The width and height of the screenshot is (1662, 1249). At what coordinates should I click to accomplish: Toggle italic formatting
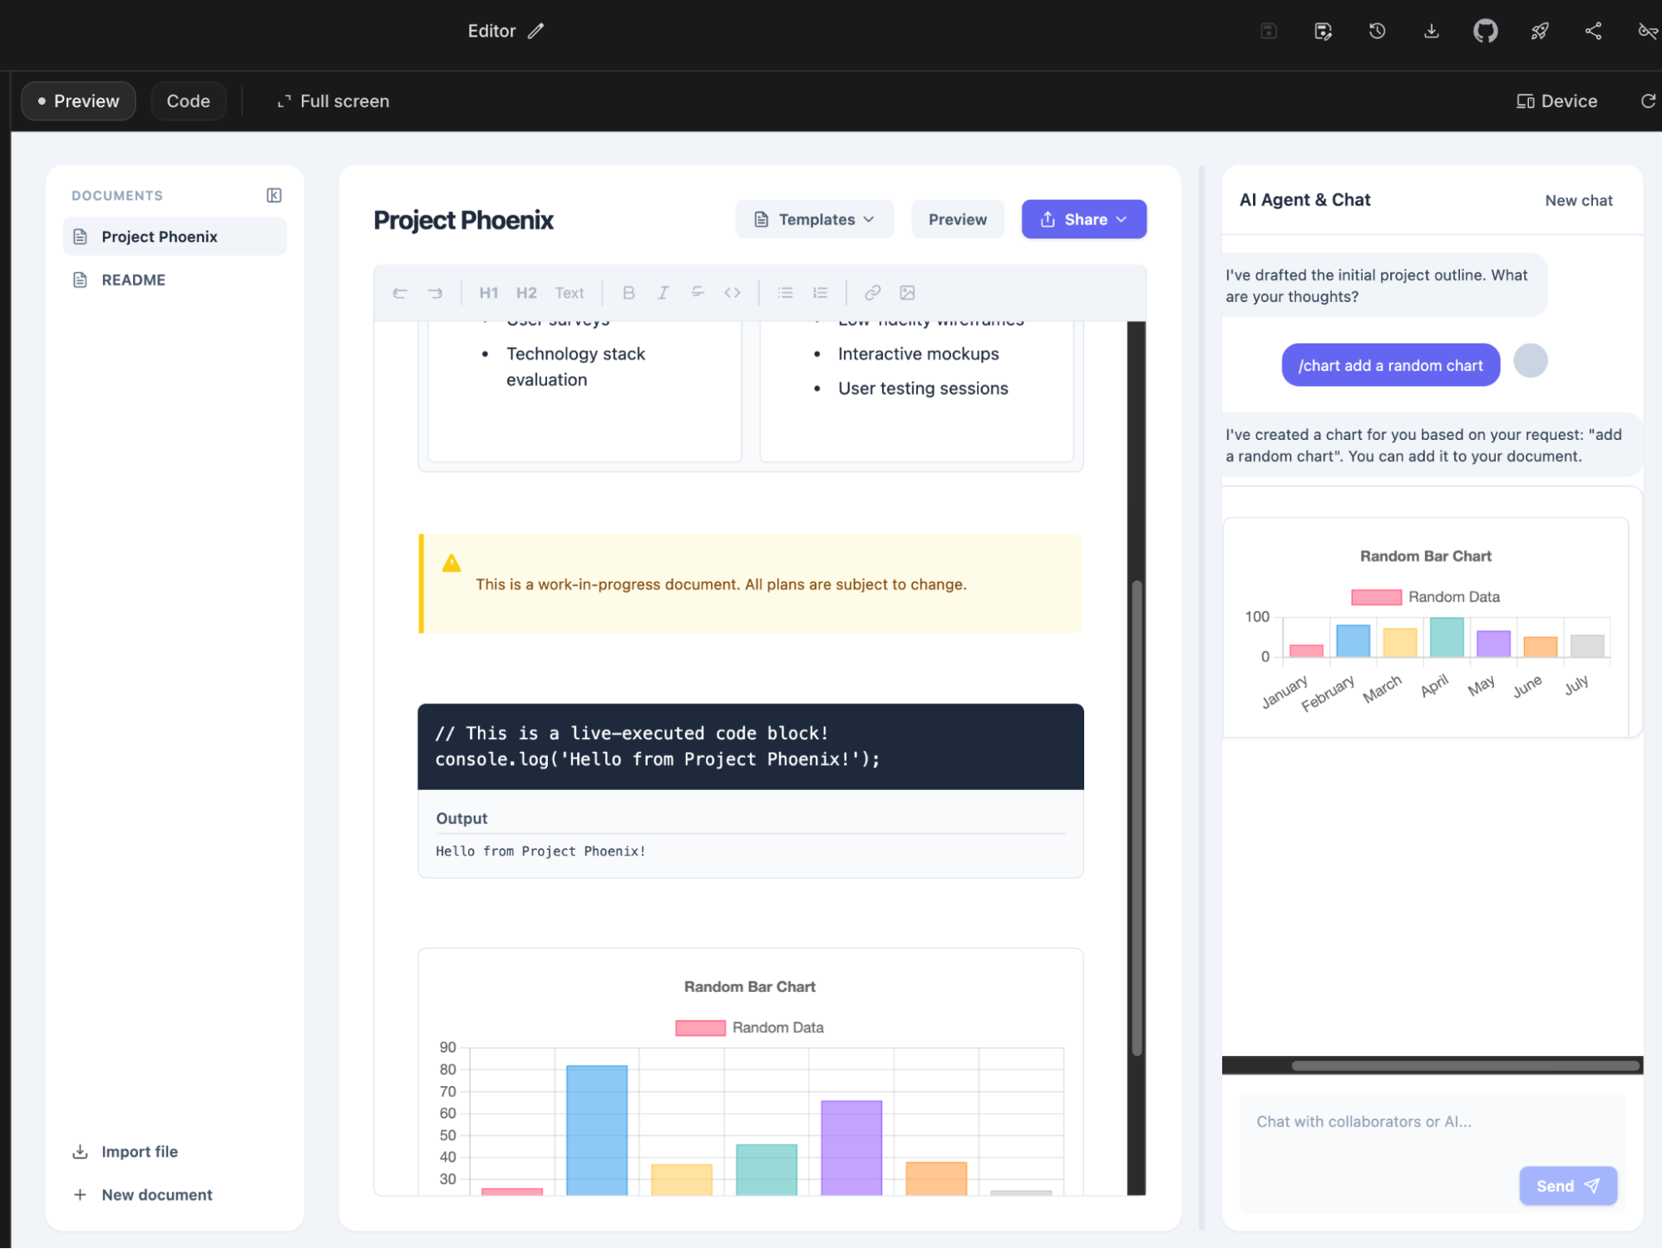[663, 293]
